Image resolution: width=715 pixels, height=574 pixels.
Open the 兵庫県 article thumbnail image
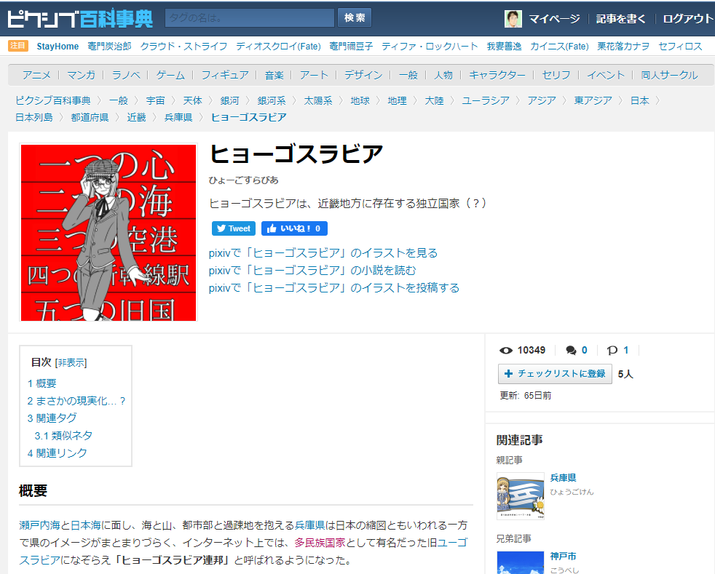pos(521,495)
